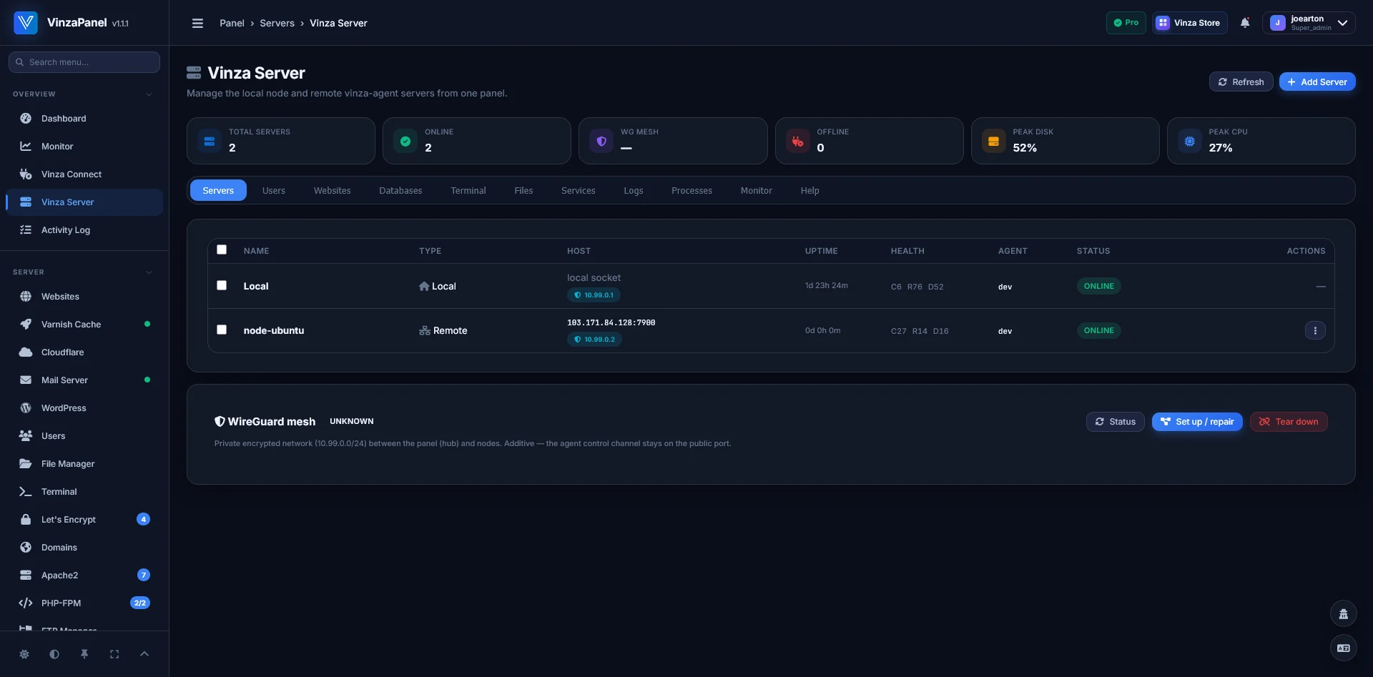Image resolution: width=1373 pixels, height=677 pixels.
Task: Open the Vinza Store button
Action: (1190, 23)
